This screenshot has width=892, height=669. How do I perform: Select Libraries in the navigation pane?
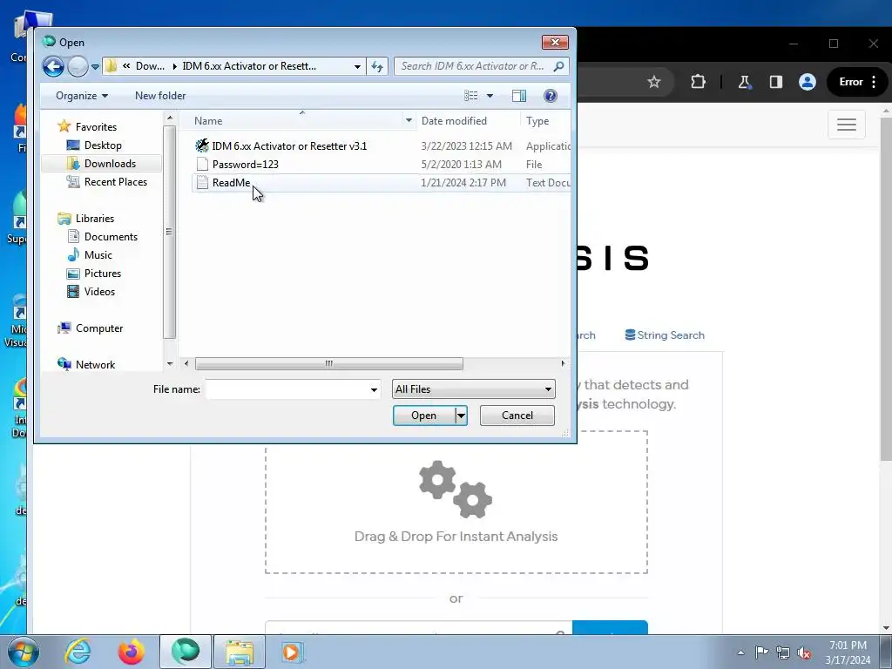94,219
